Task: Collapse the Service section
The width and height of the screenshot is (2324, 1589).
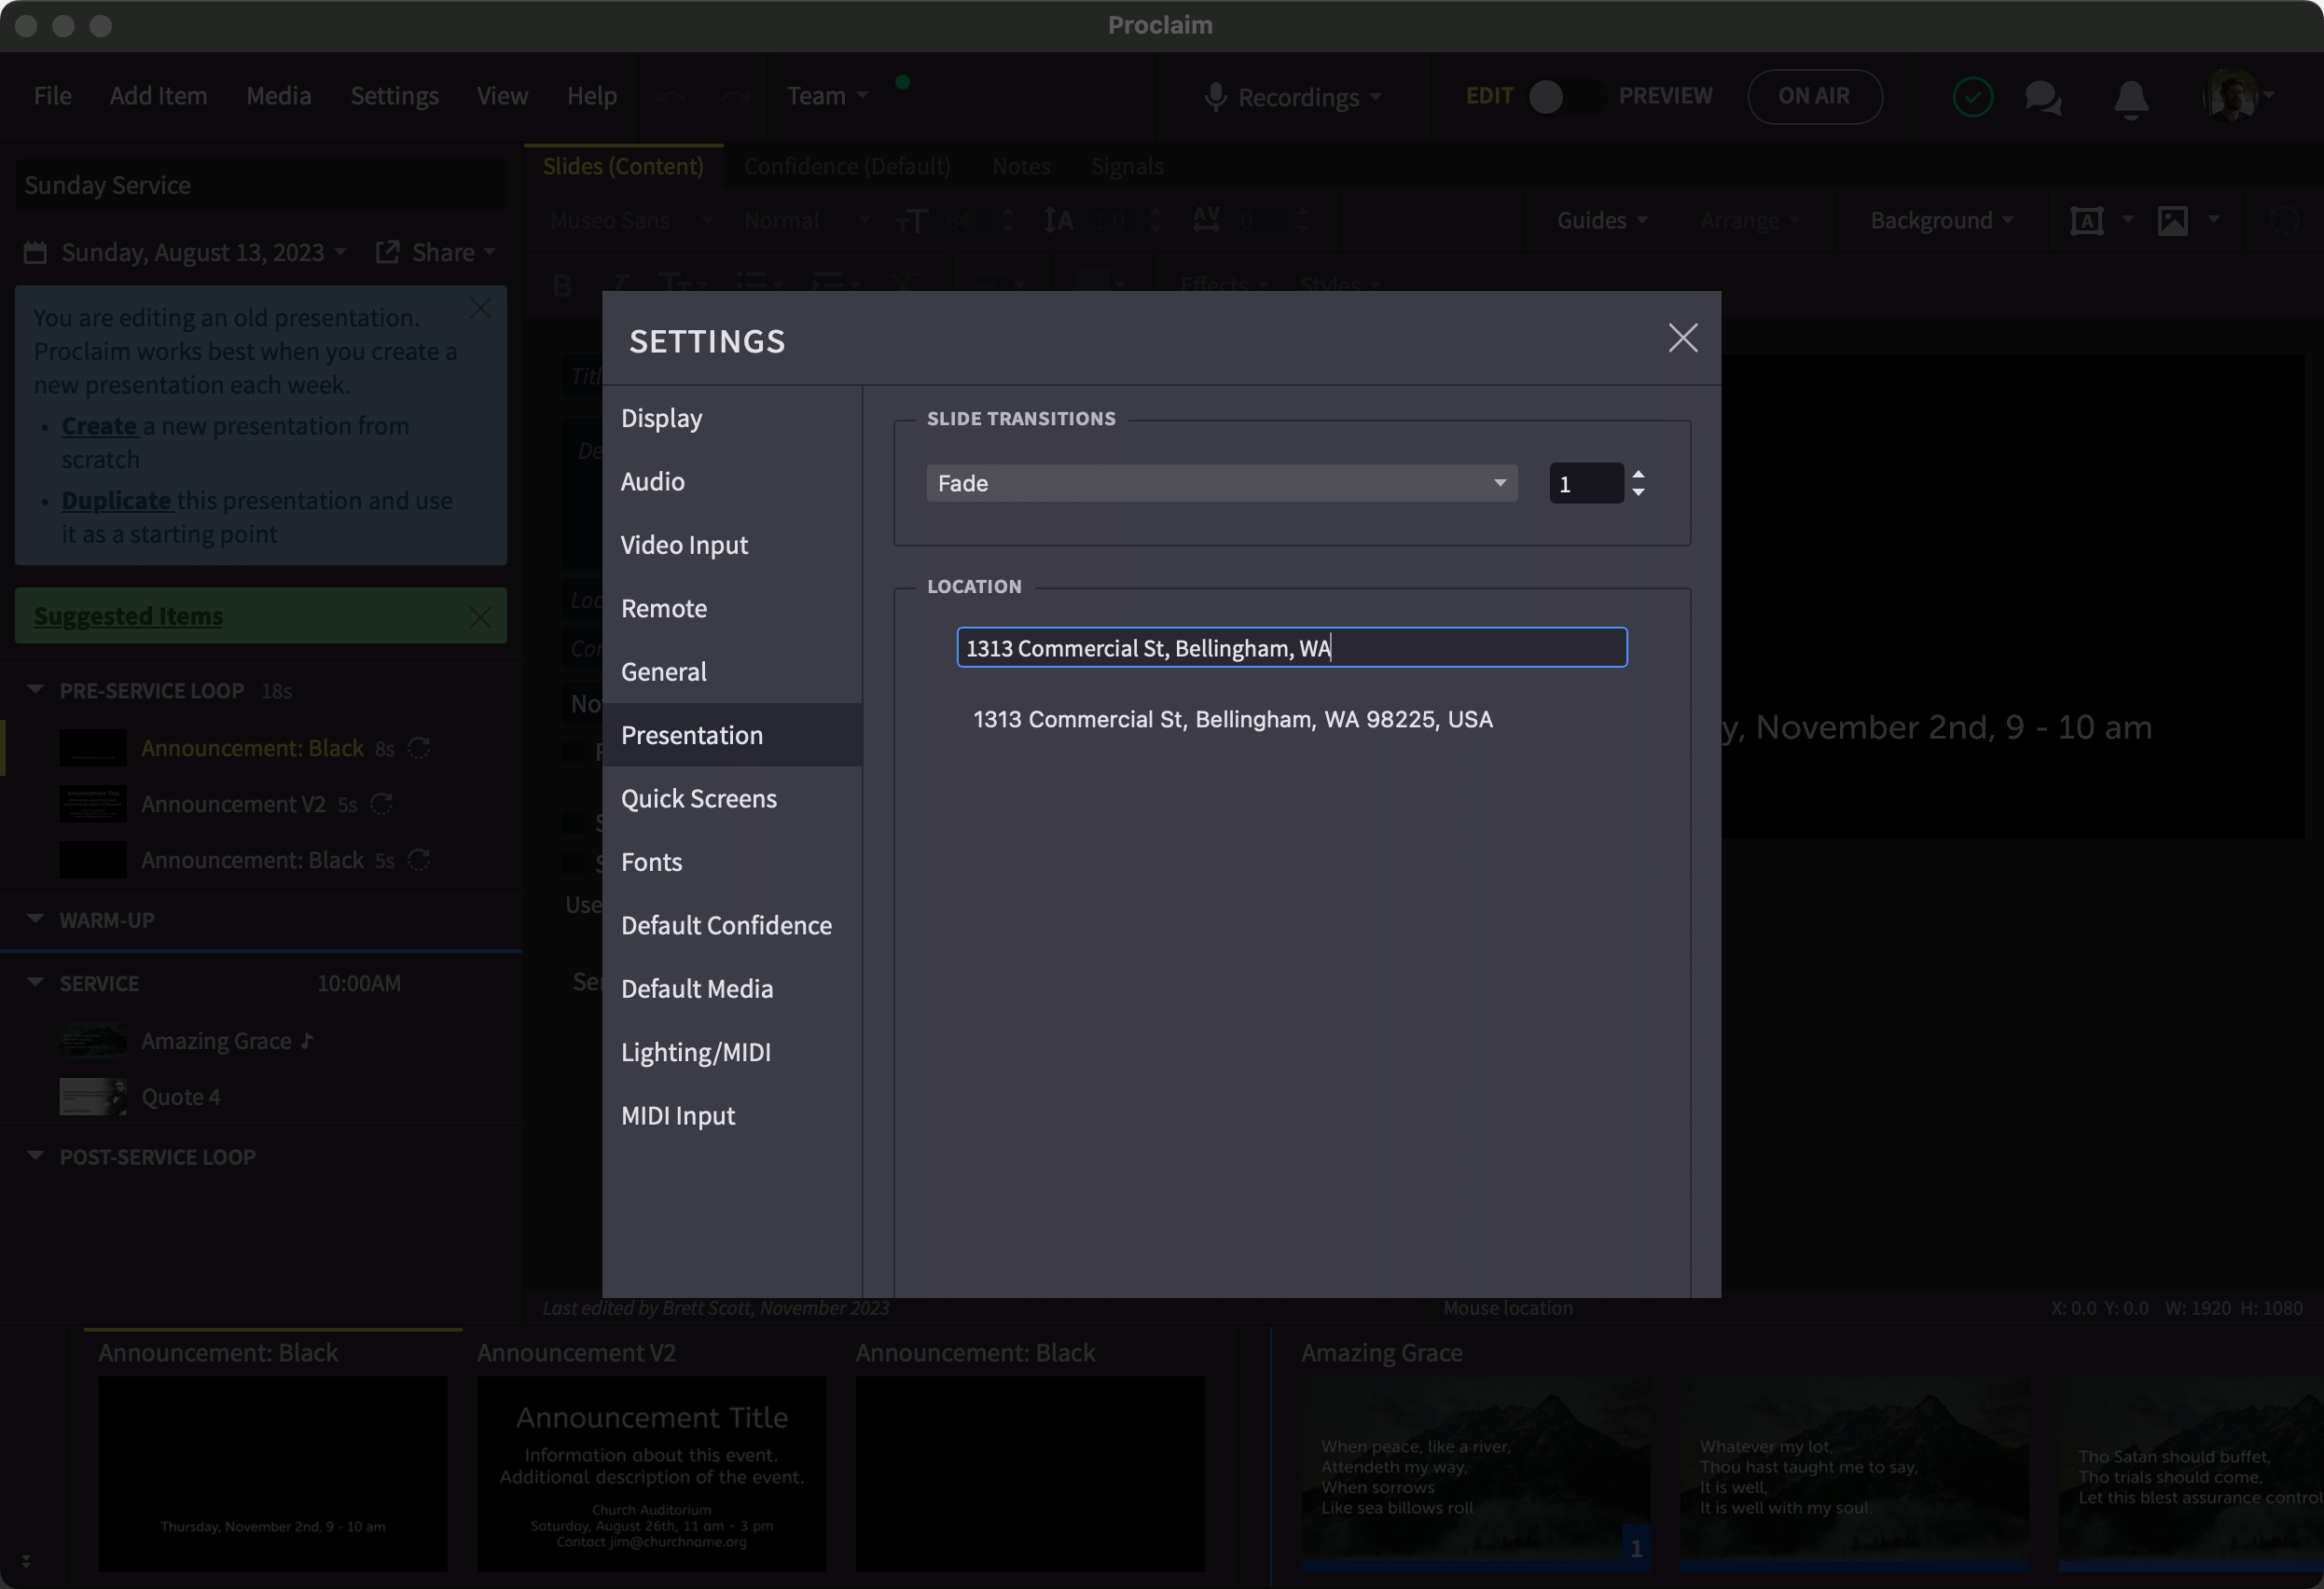Action: pos(35,982)
